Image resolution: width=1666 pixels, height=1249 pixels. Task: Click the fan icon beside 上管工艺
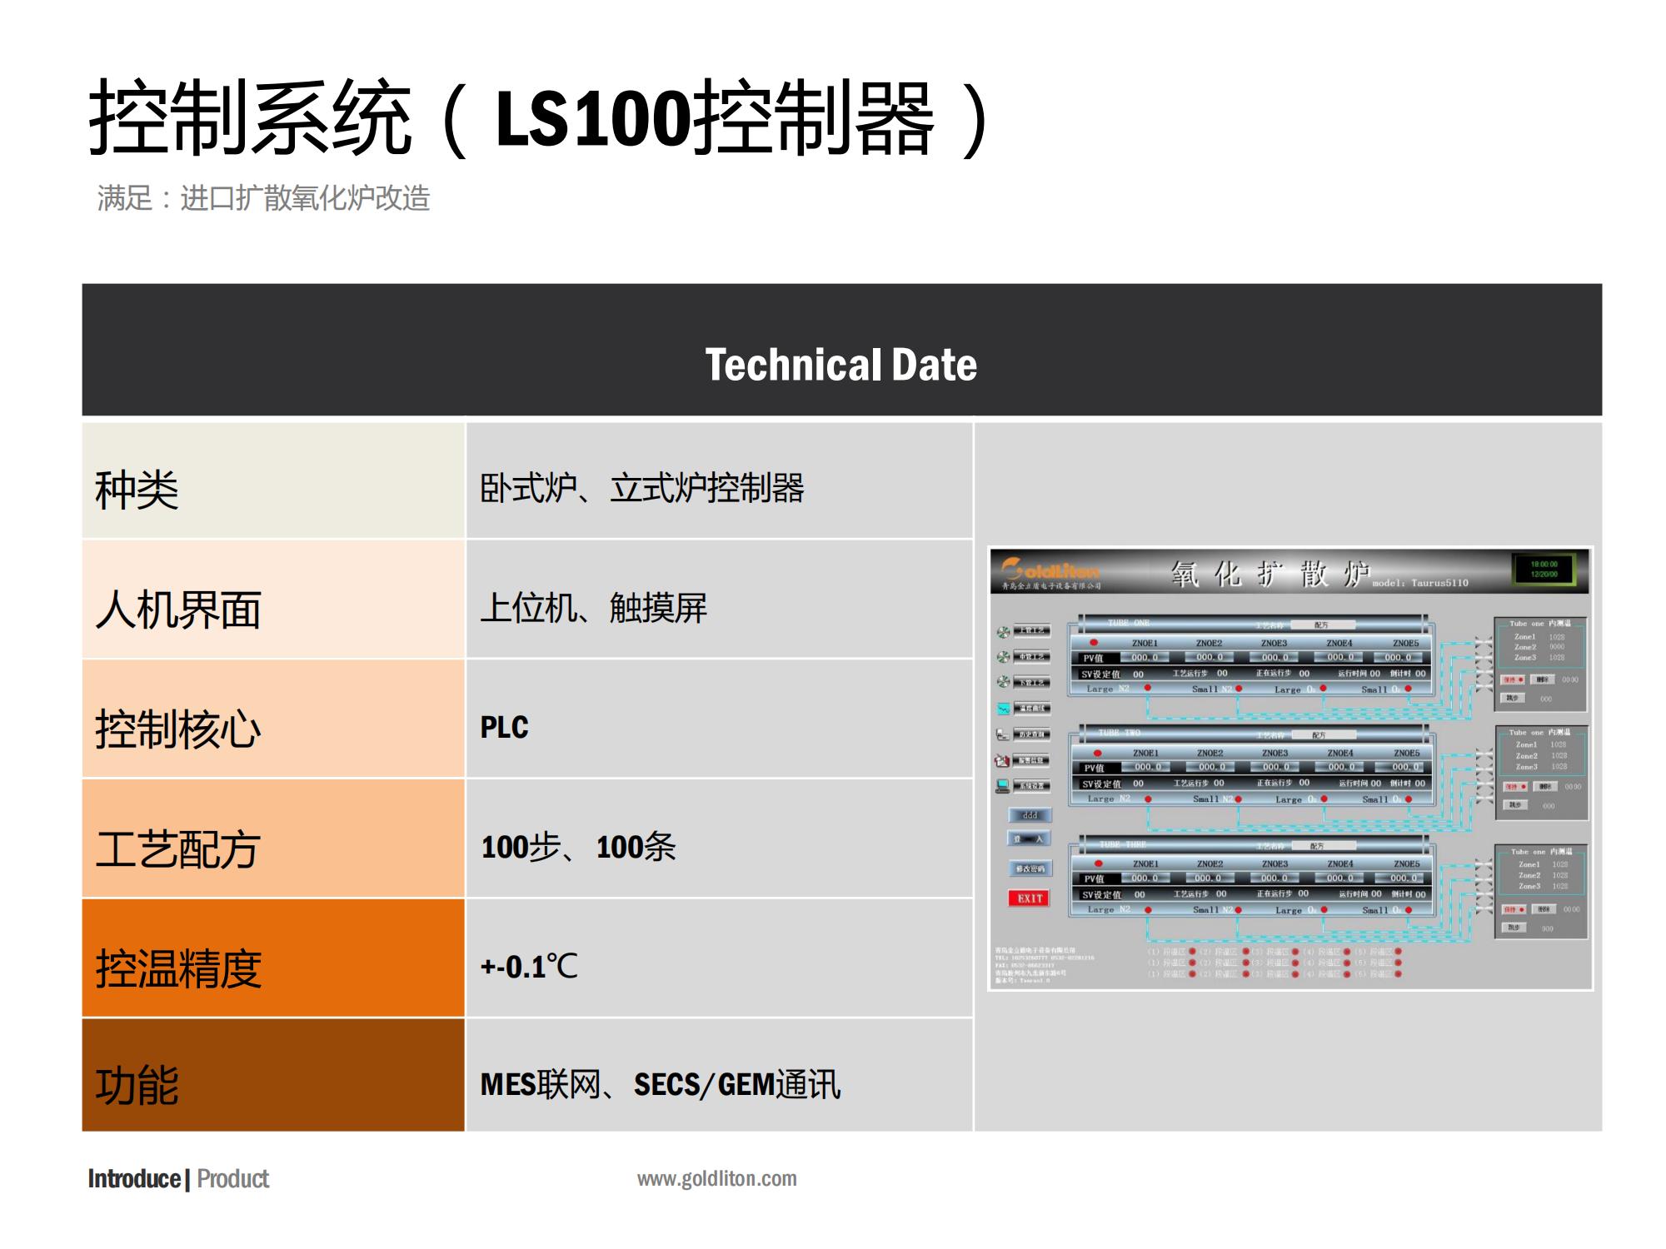pyautogui.click(x=1004, y=632)
